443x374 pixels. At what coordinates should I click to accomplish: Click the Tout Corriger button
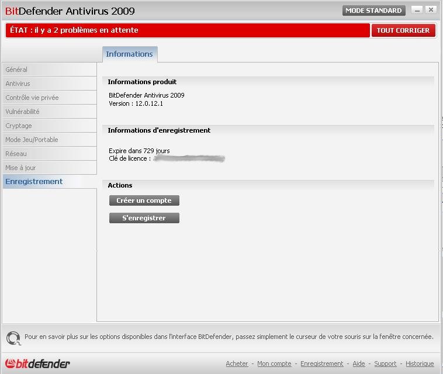click(x=403, y=30)
